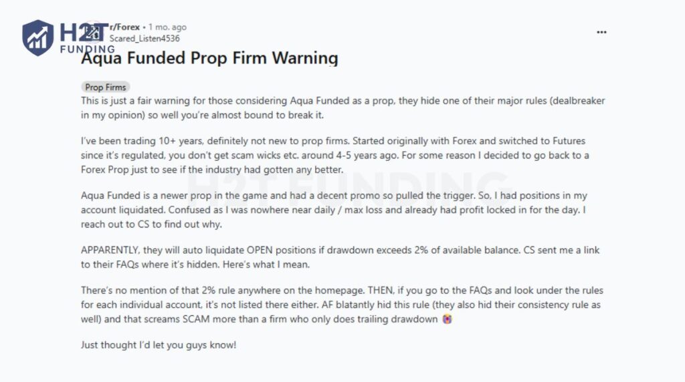
Task: Click the H2T Funding shield logo
Action: (37, 37)
